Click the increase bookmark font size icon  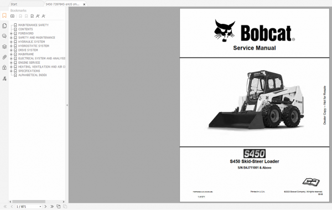coord(38,16)
